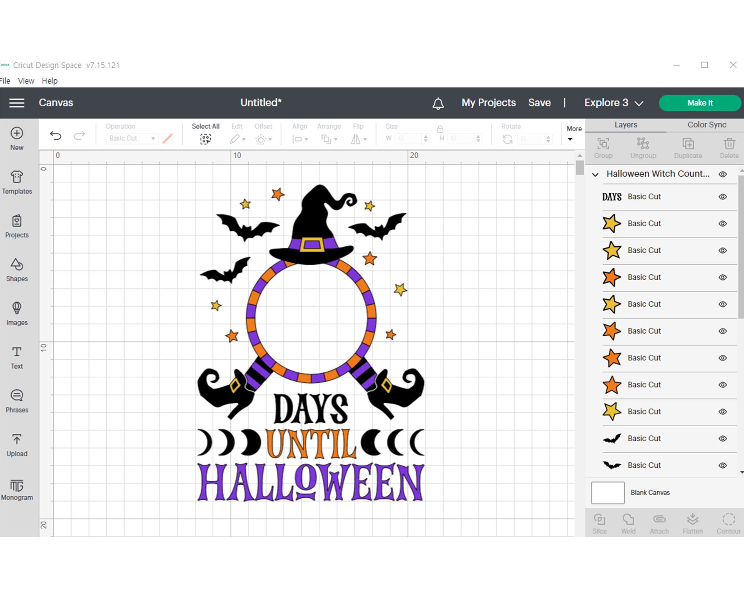Select the Templates tool in the sidebar
744x595 pixels.
tap(17, 183)
